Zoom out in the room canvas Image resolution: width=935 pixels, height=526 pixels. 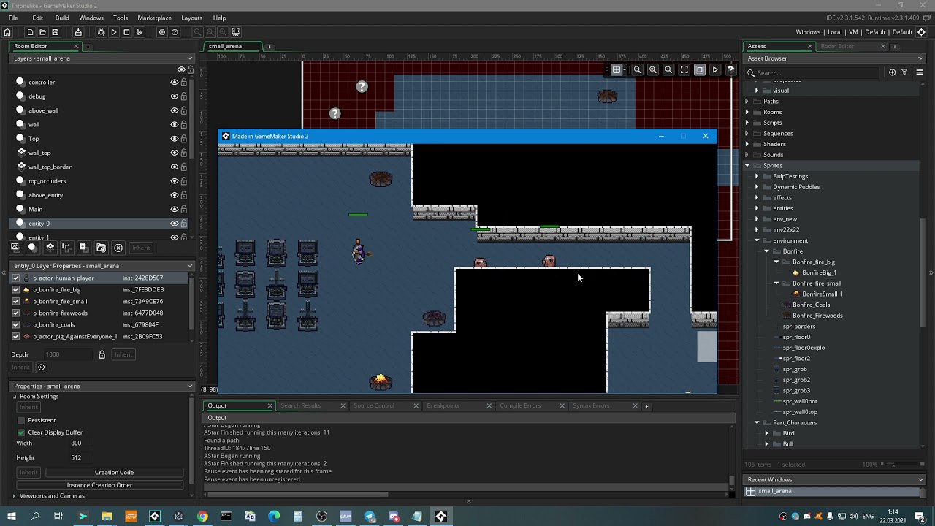coord(638,69)
